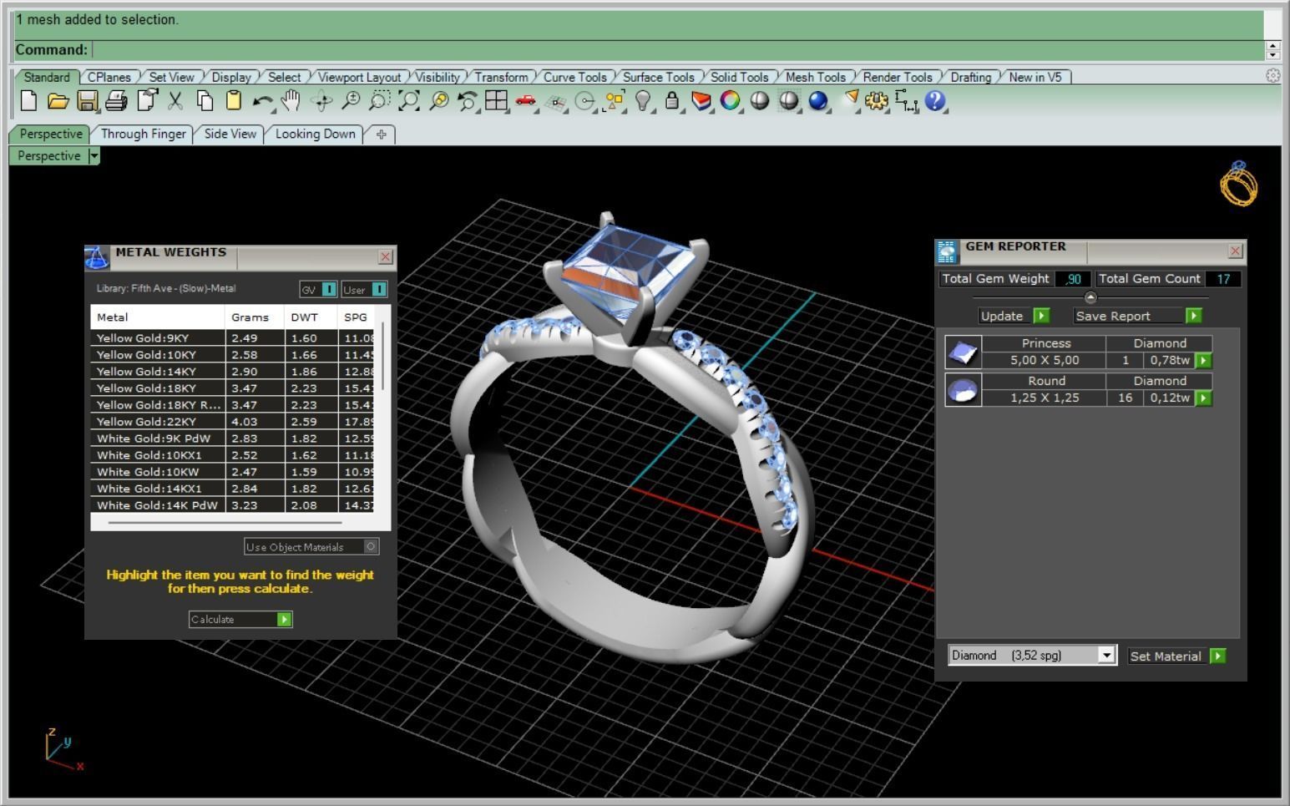Click the 4 Viewports grid icon
The height and width of the screenshot is (806, 1290).
pos(497,101)
